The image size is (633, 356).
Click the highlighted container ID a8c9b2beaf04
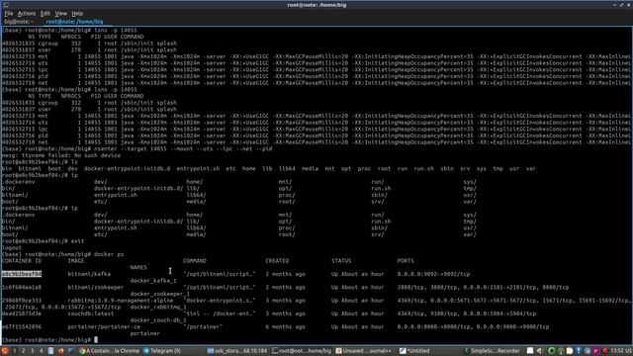pyautogui.click(x=22, y=274)
